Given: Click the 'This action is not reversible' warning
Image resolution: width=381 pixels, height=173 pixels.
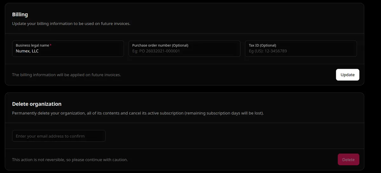Looking at the screenshot, I should click(70, 160).
